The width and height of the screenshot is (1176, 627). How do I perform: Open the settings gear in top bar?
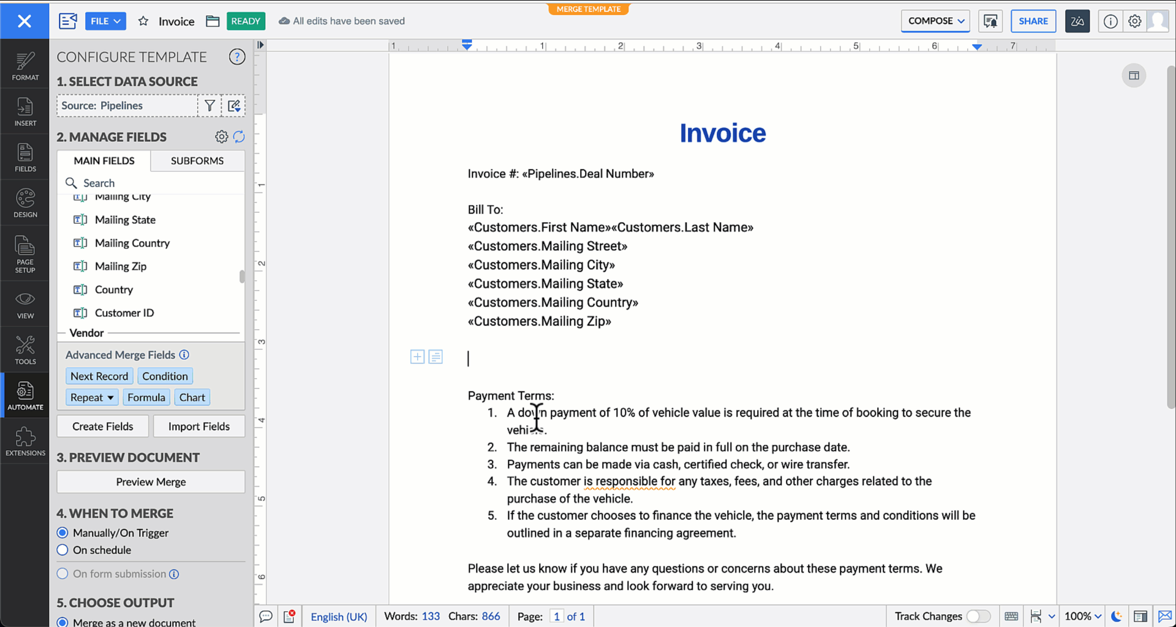pyautogui.click(x=1135, y=21)
